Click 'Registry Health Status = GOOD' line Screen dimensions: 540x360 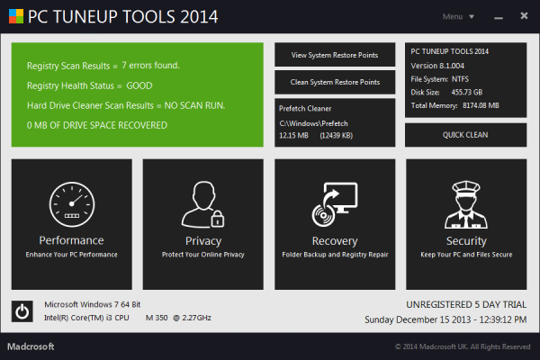point(89,85)
